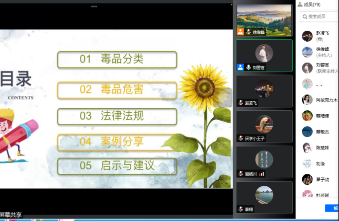Viewport: 339px width, 221px height.
Task: Click the muted microphone icon beside 徐俊峰
Action: click(x=248, y=32)
